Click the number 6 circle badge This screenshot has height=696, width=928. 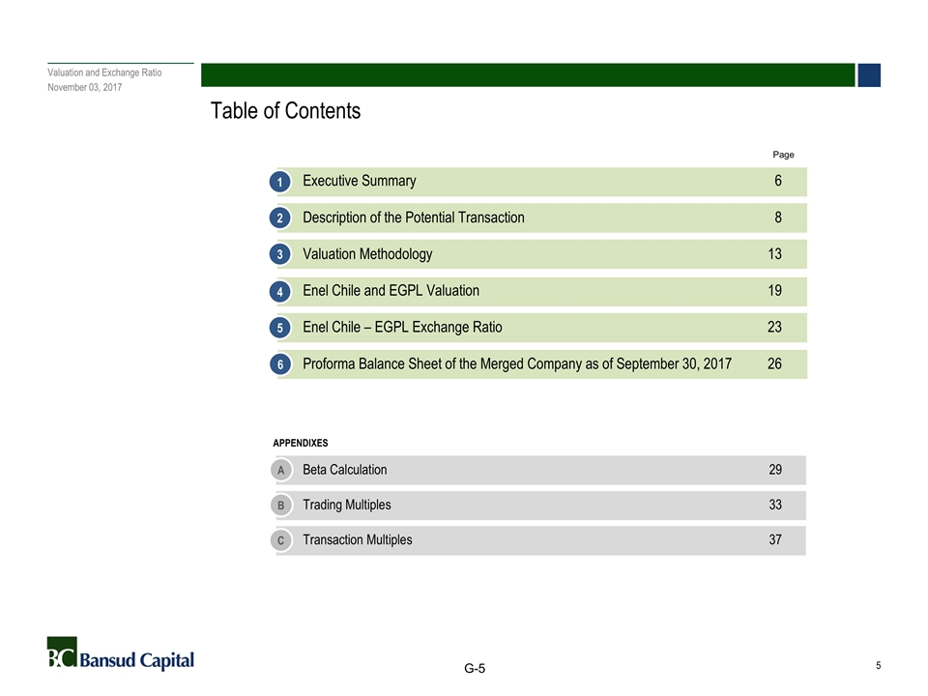[x=280, y=364]
